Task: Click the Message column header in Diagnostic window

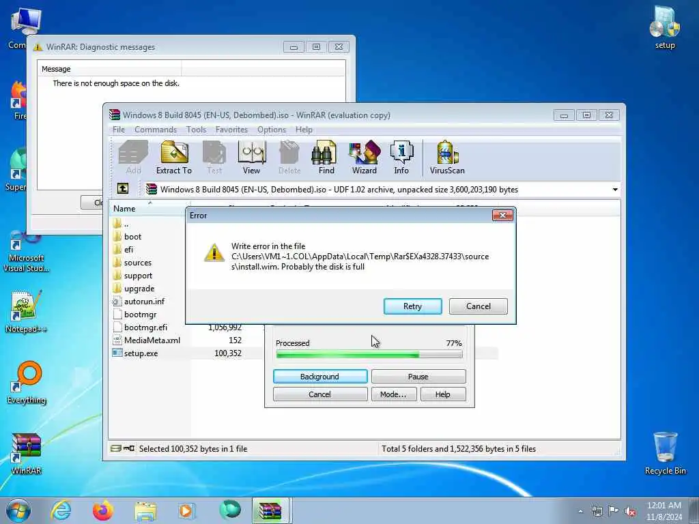Action: click(109, 69)
